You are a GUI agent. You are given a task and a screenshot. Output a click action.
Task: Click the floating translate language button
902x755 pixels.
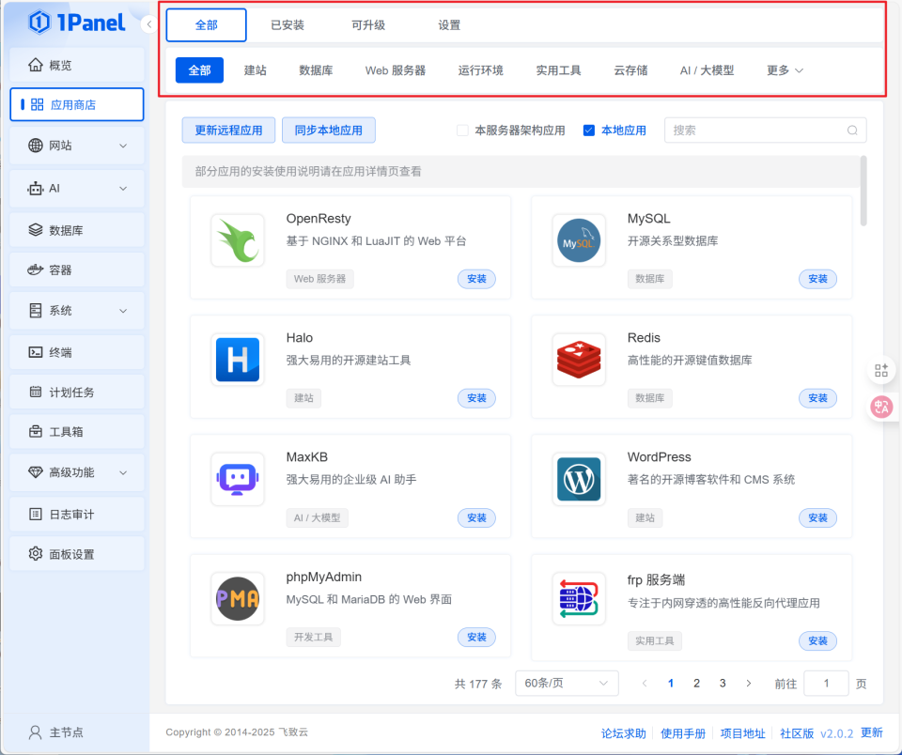point(881,408)
